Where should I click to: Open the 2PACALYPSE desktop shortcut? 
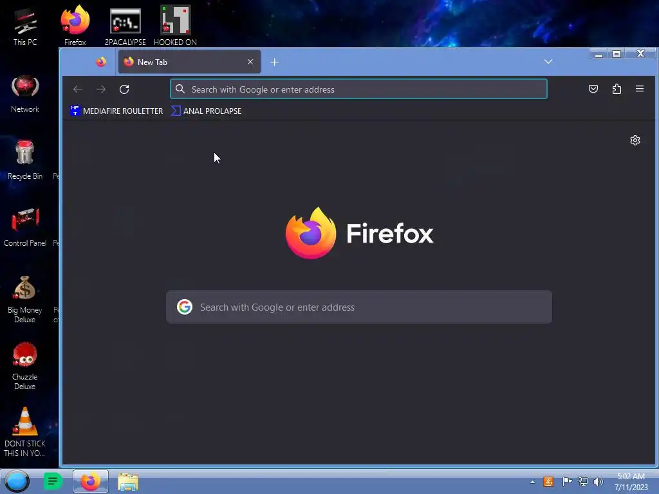pos(125,26)
